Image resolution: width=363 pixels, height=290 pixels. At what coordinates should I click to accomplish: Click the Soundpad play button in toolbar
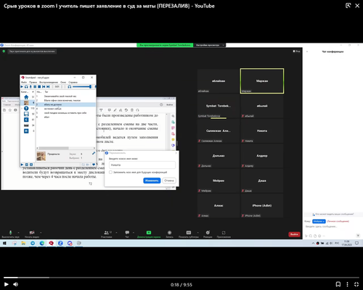(x=22, y=86)
